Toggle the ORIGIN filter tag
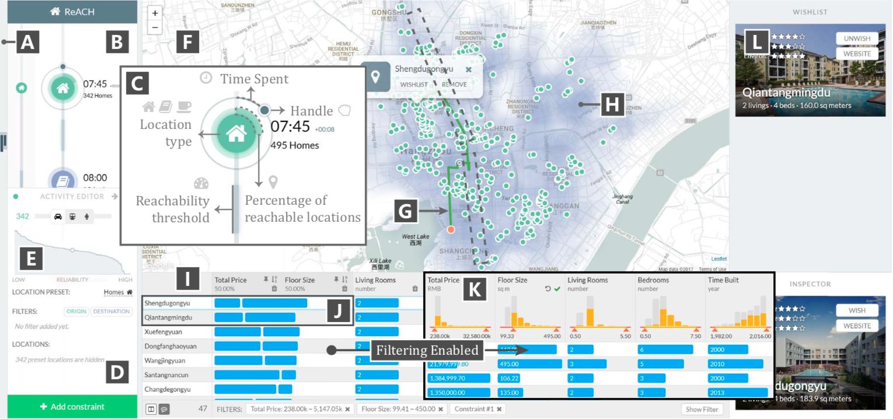893x419 pixels. point(76,312)
